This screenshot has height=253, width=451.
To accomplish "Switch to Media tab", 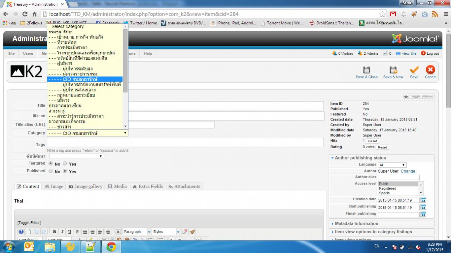I will pyautogui.click(x=117, y=186).
